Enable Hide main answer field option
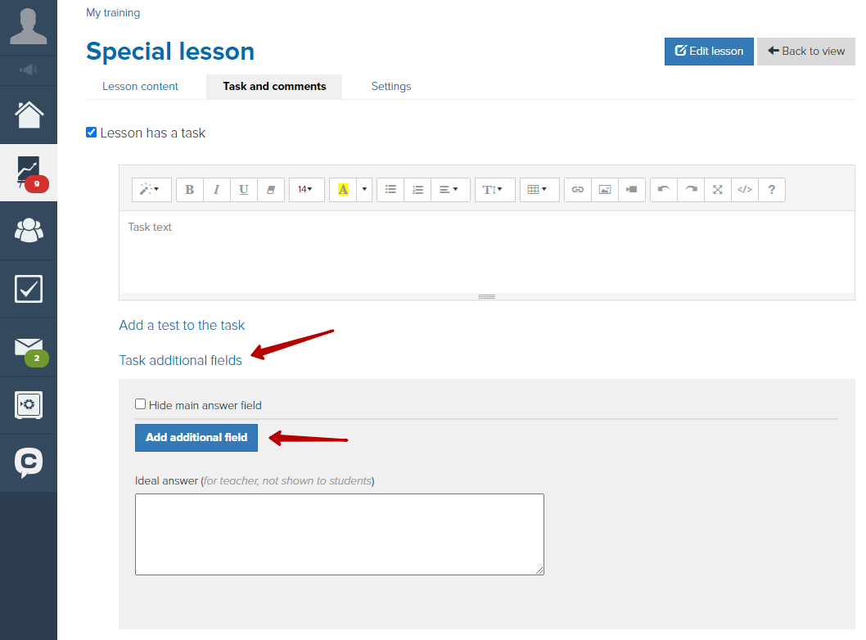Screen dimensions: 866x640 140,404
